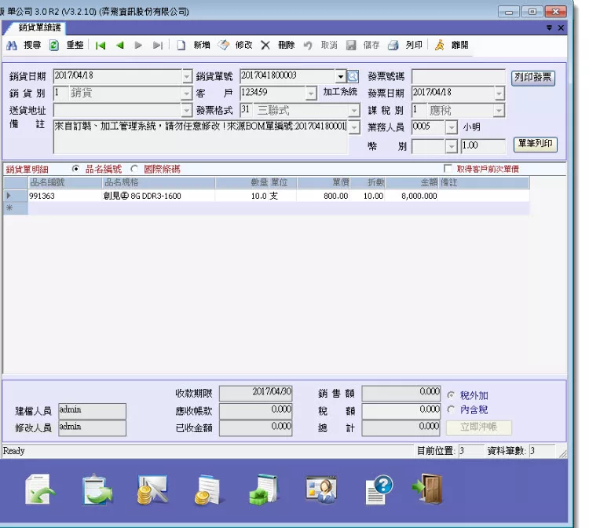This screenshot has width=589, height=528.
Task: Select the 內含稅 tax option
Action: coord(451,409)
